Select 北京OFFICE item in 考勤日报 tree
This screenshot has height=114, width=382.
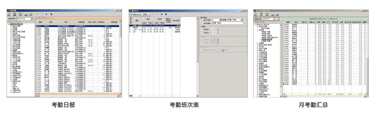tap(16, 92)
